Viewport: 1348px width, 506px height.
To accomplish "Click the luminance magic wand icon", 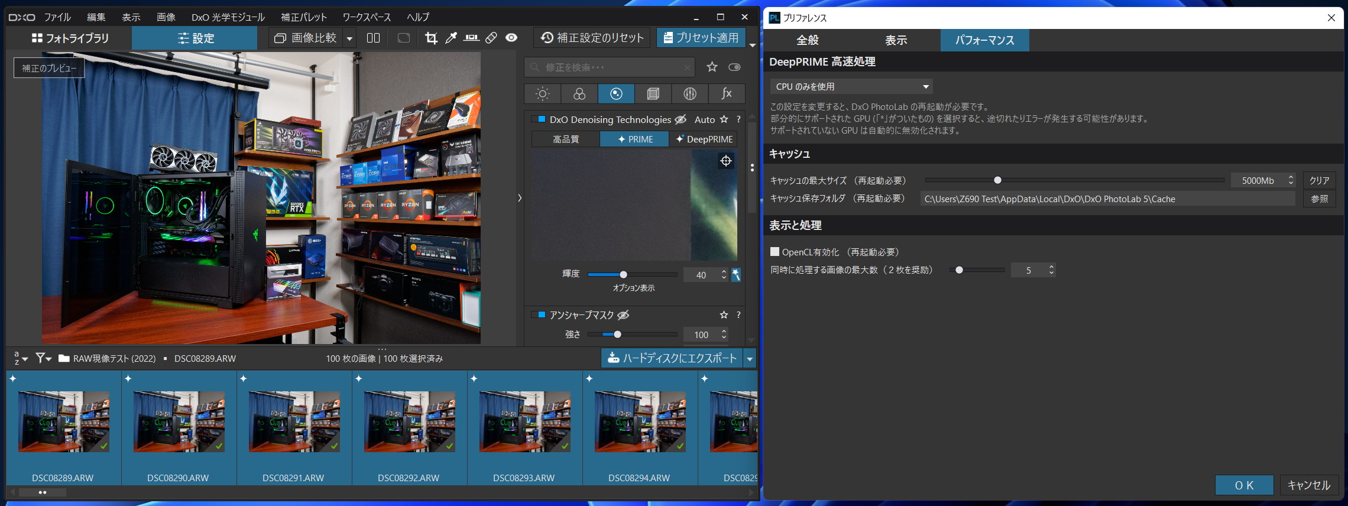I will 736,275.
